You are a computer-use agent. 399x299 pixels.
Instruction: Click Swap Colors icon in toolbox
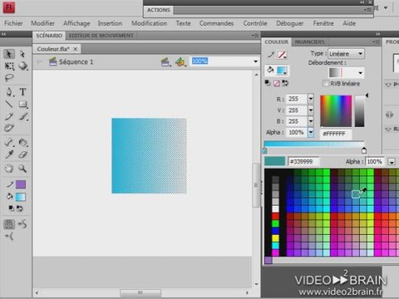coord(20,208)
